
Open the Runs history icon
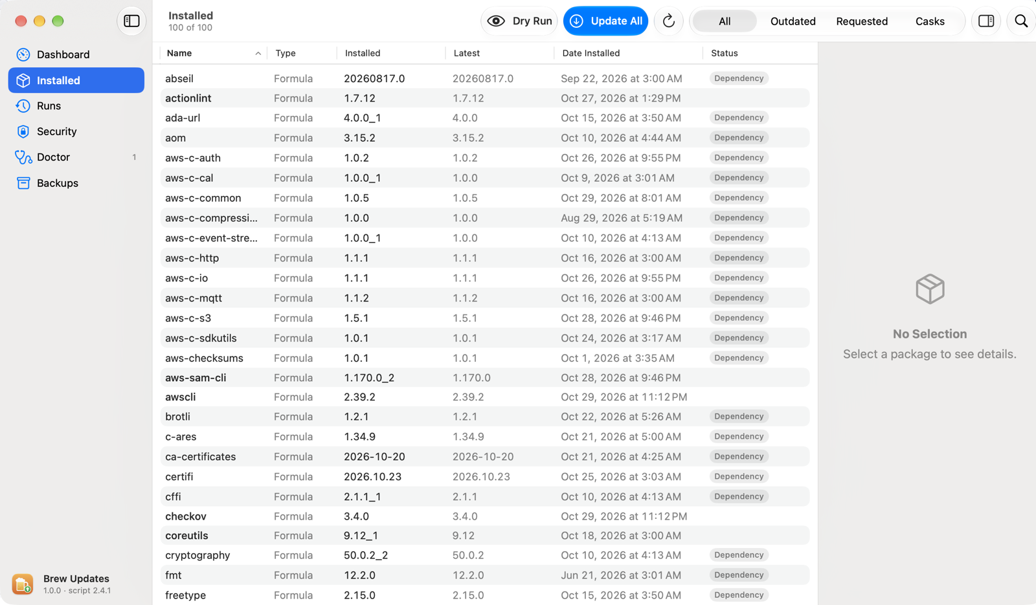point(23,105)
